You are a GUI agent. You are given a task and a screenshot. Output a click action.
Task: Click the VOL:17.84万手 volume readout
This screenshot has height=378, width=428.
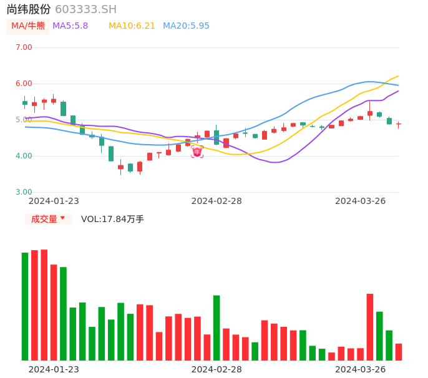(x=112, y=219)
